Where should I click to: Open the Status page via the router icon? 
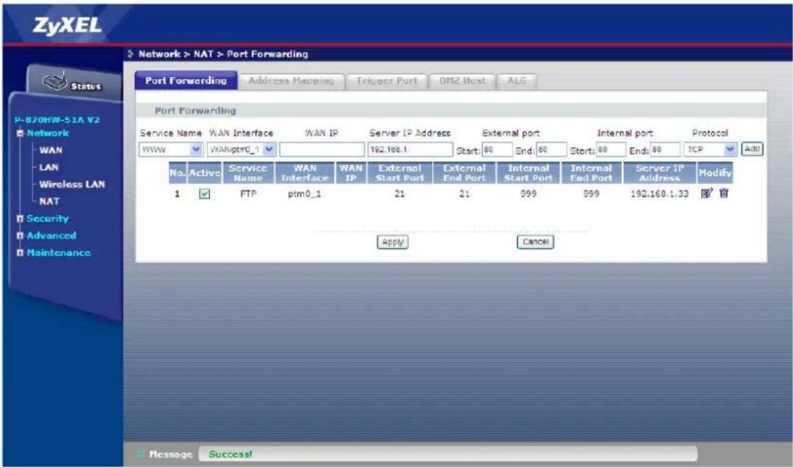[x=55, y=81]
